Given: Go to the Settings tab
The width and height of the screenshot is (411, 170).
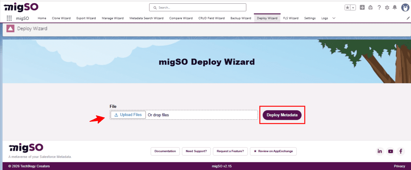Looking at the screenshot, I should 310,18.
